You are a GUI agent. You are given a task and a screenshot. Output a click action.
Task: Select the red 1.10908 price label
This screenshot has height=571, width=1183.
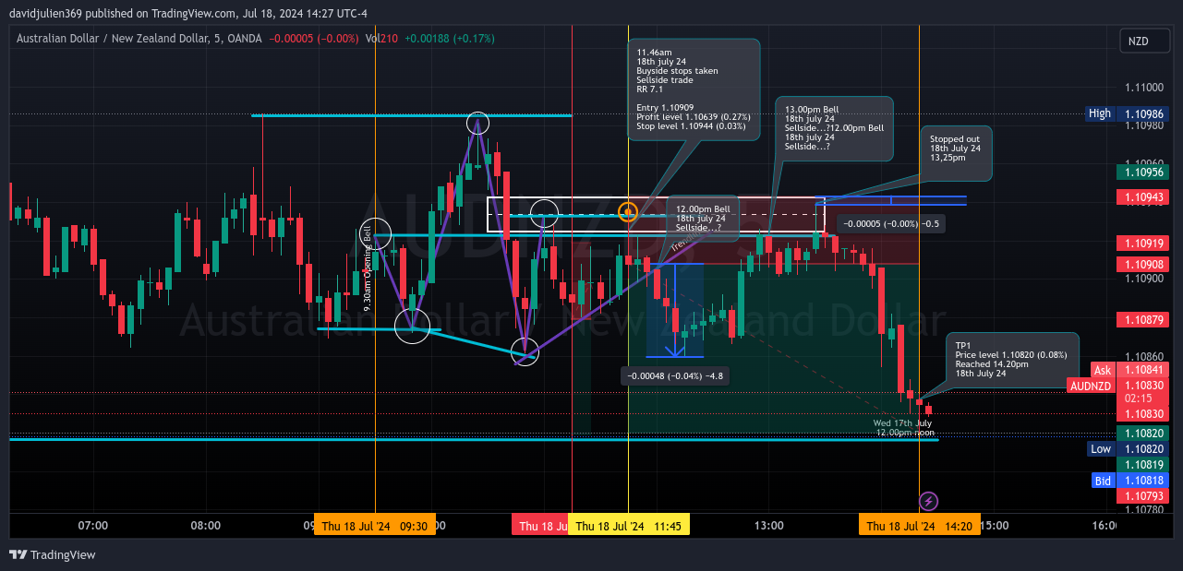pos(1144,264)
